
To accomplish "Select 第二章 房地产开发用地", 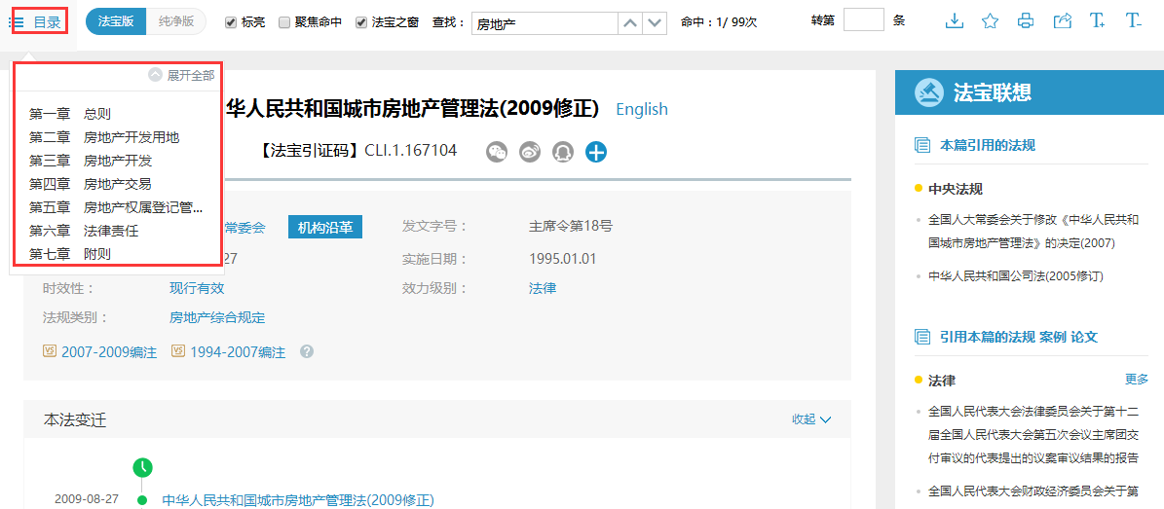I will [104, 137].
